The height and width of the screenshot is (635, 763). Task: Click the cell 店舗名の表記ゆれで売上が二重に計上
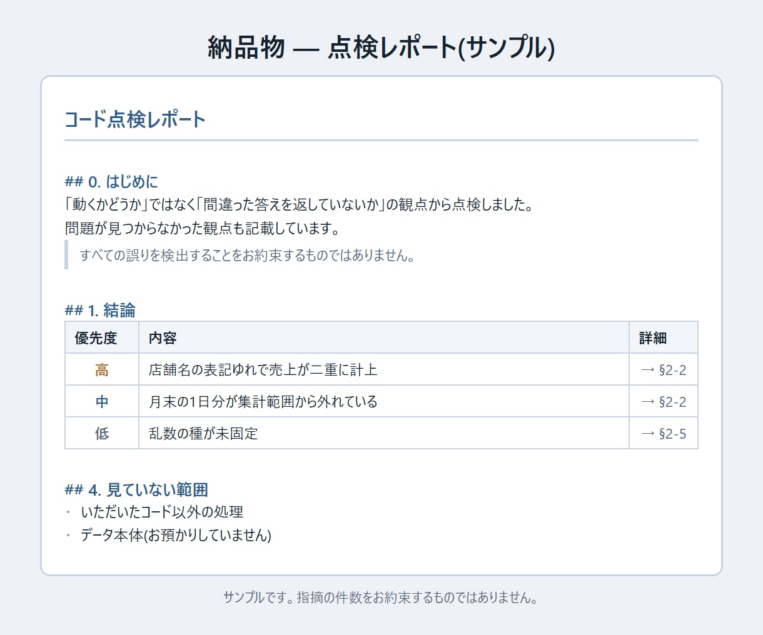click(384, 370)
